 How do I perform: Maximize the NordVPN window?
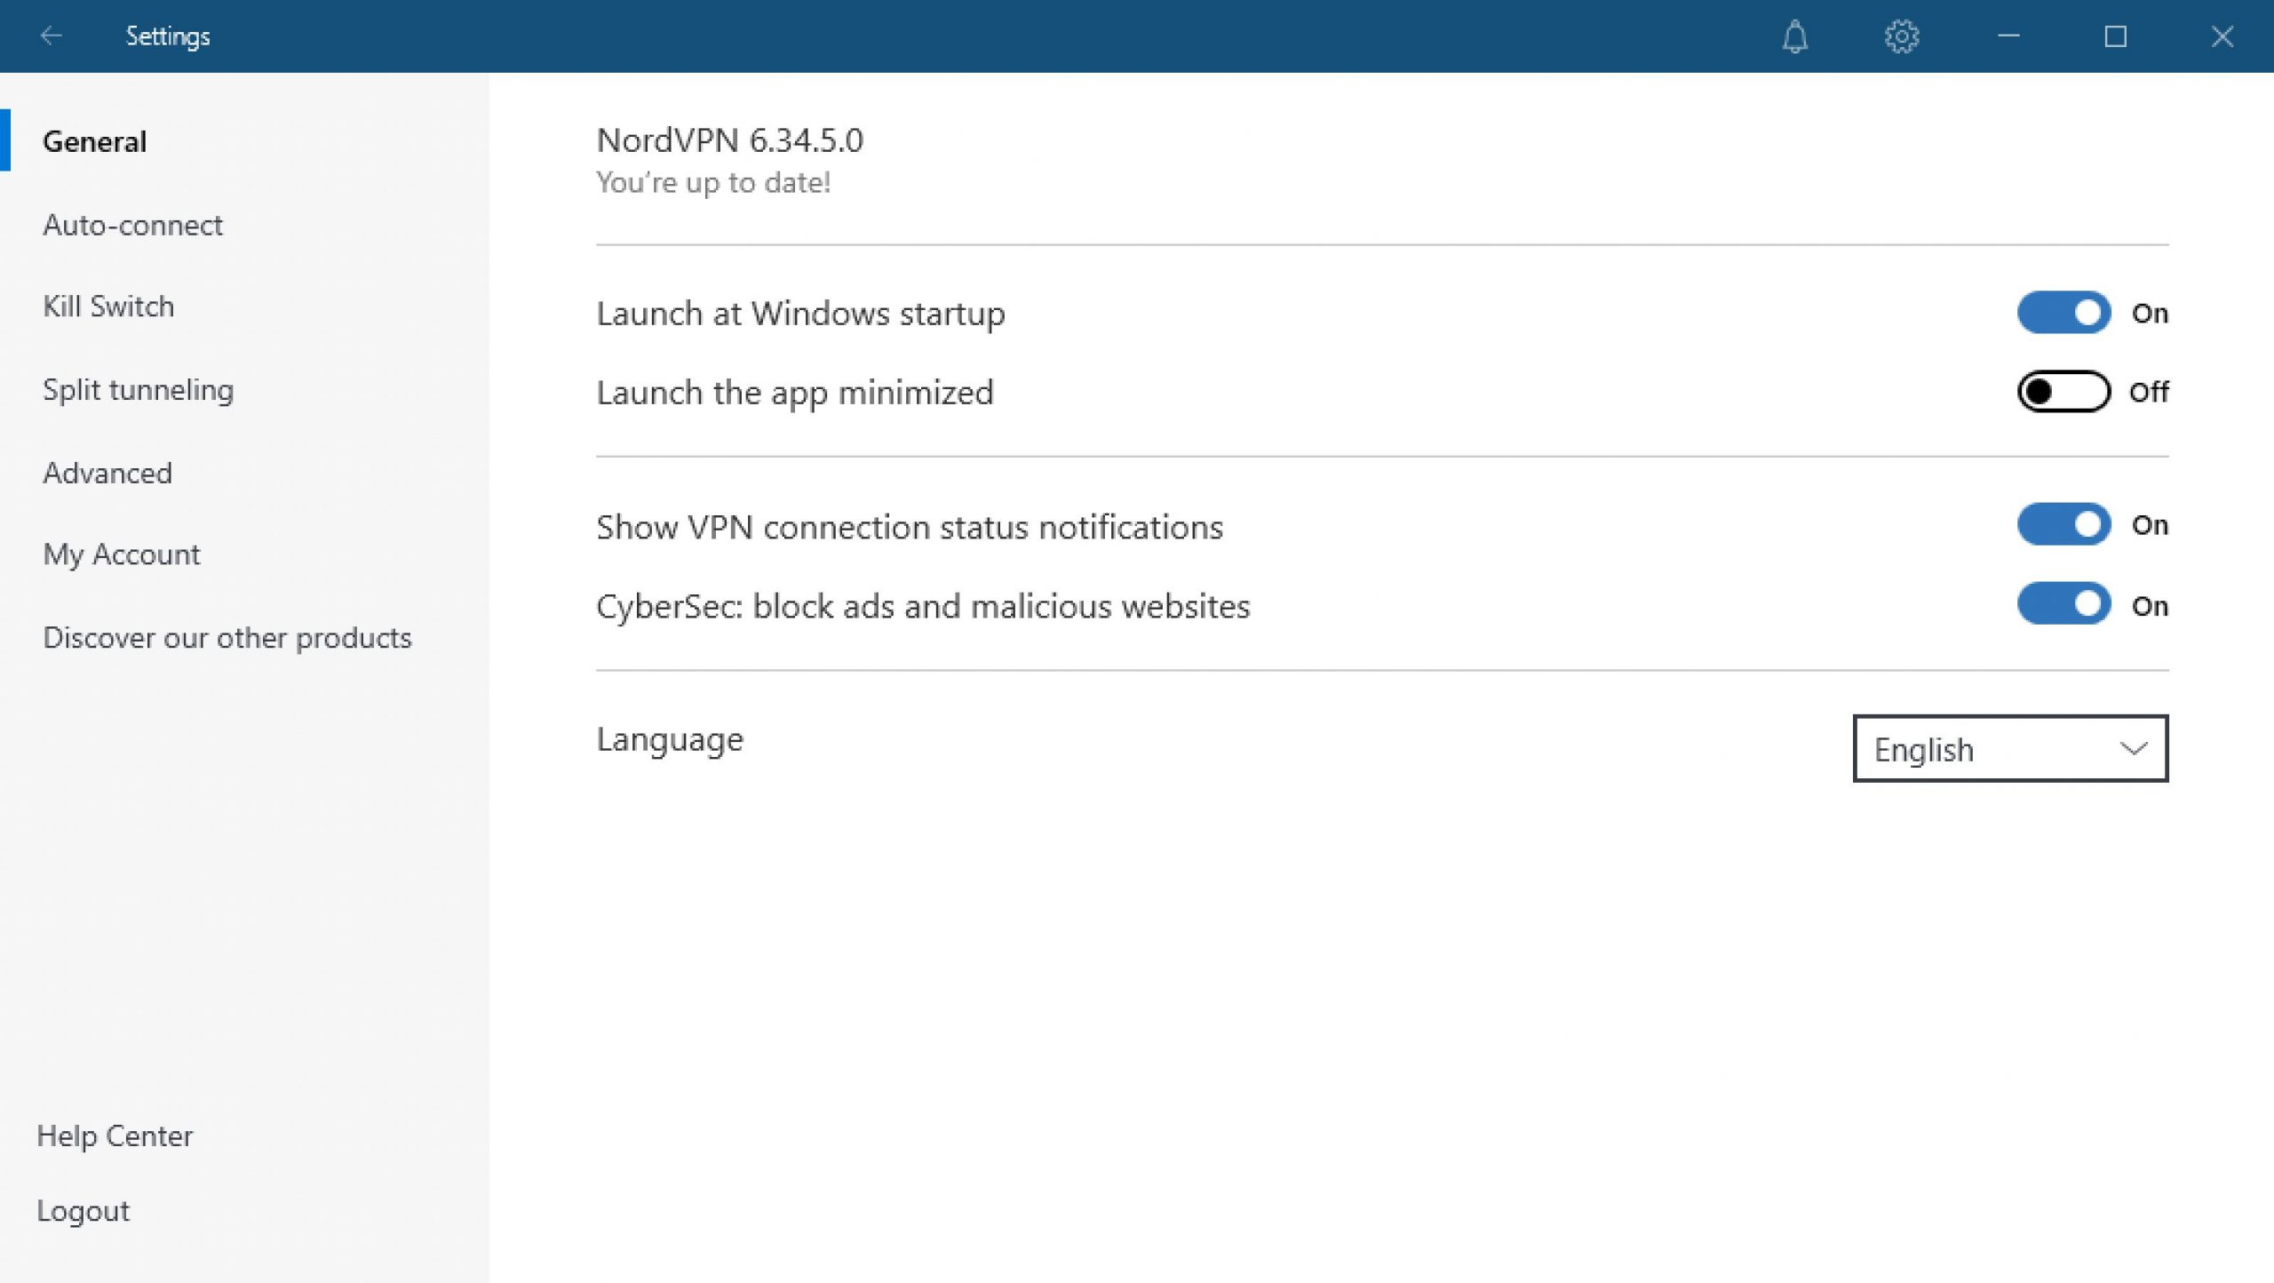point(2116,36)
